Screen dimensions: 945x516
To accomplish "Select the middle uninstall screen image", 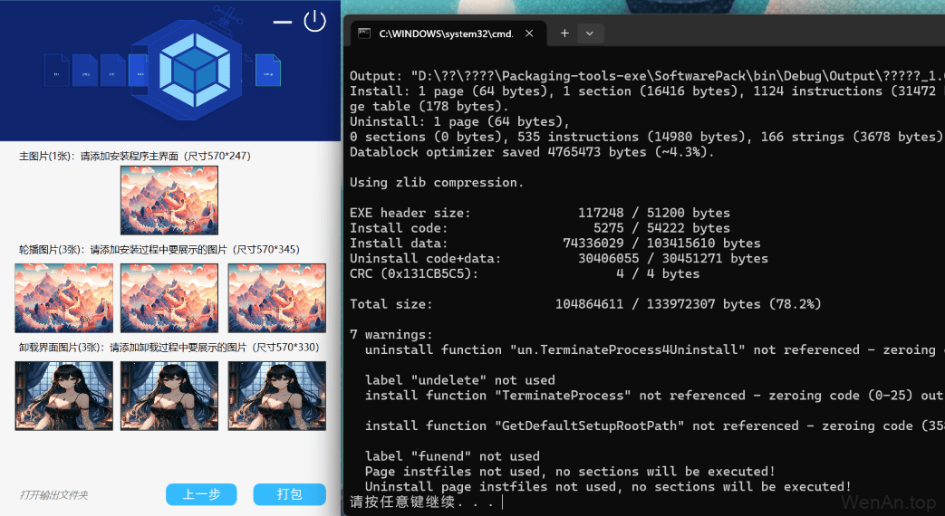I will point(169,396).
